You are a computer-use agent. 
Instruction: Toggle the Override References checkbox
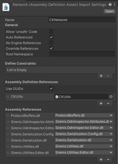tap(51, 48)
